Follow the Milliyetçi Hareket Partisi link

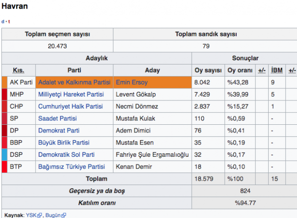click(71, 94)
